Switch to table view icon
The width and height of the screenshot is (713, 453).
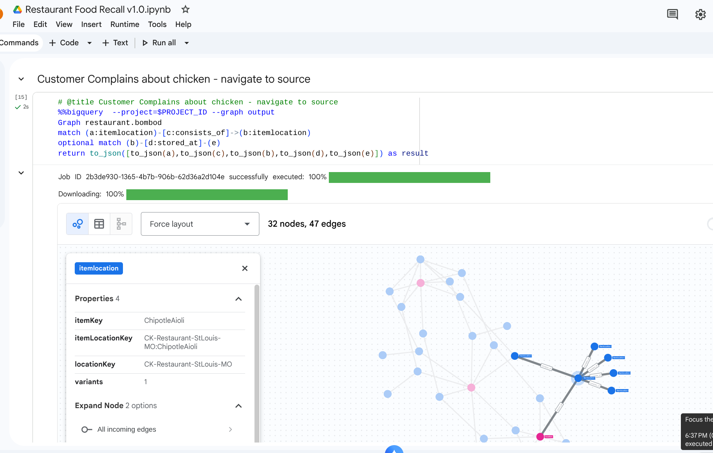(99, 224)
